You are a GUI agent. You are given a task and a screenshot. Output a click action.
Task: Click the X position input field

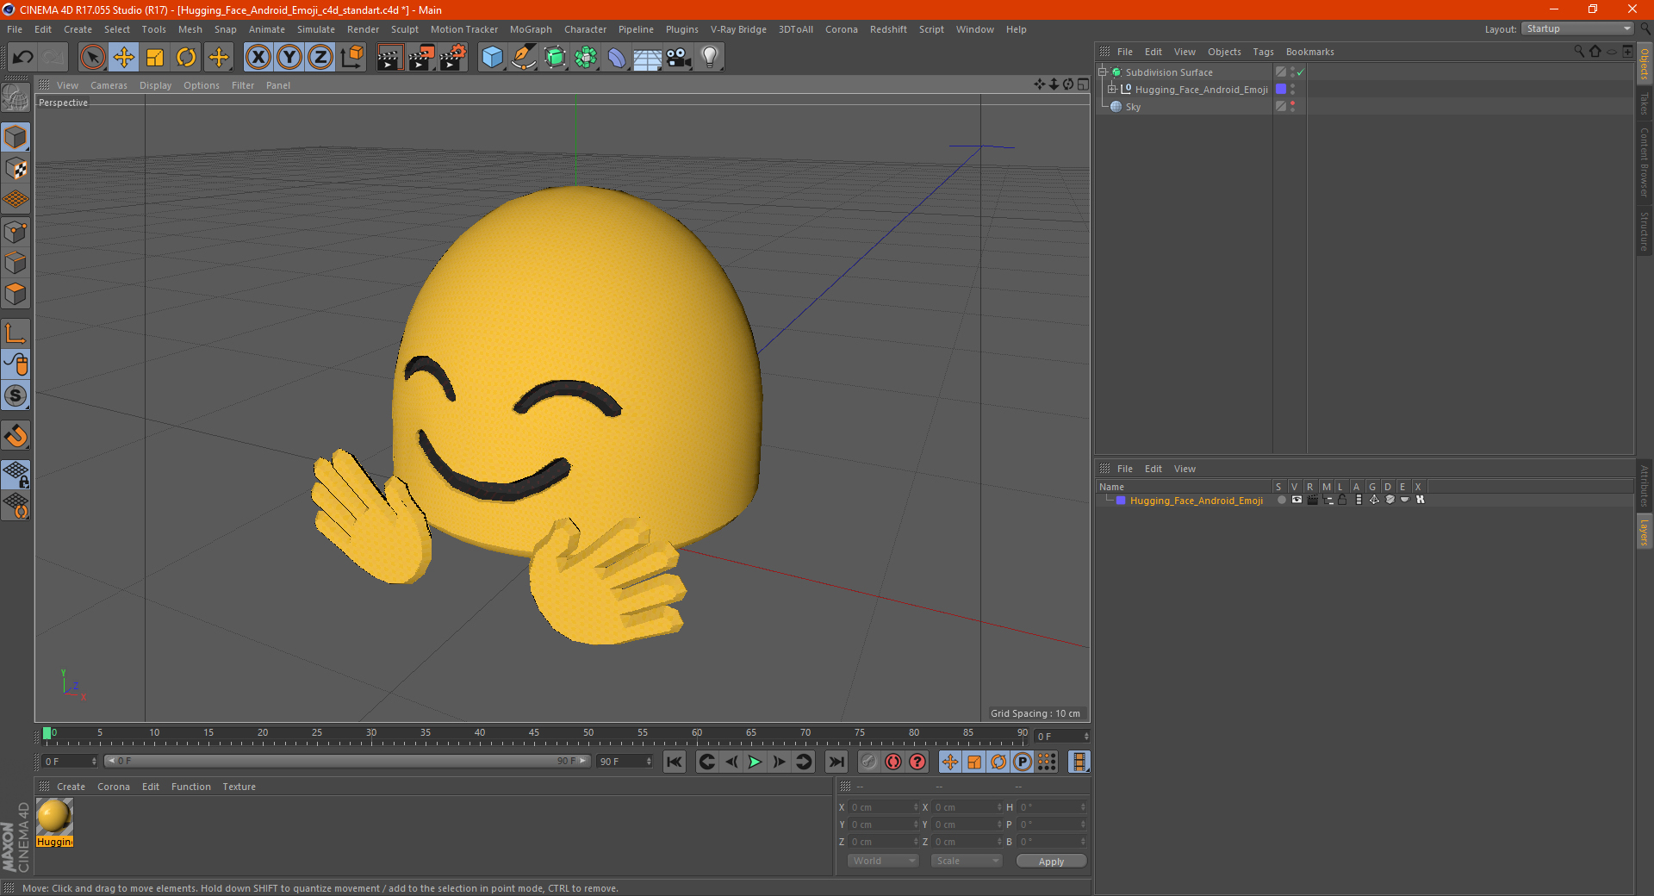[x=882, y=807]
